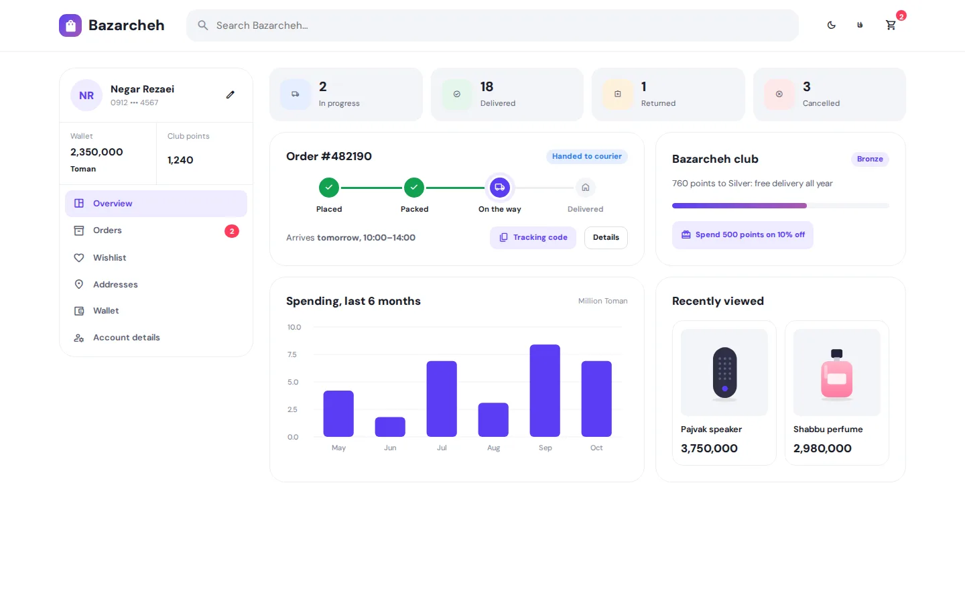Click the Packed step checkmark
The width and height of the screenshot is (965, 603).
tap(414, 188)
